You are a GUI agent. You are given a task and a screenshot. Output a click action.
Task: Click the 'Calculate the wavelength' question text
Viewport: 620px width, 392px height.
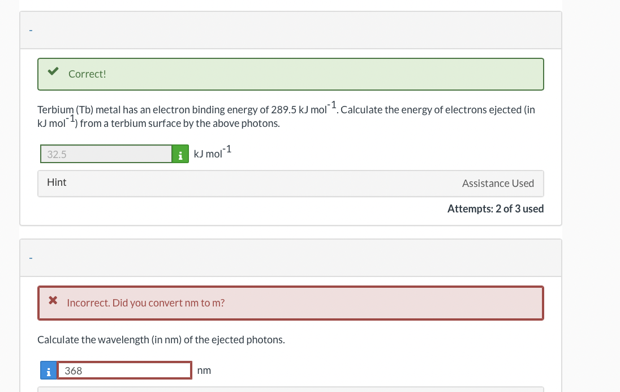pos(161,340)
